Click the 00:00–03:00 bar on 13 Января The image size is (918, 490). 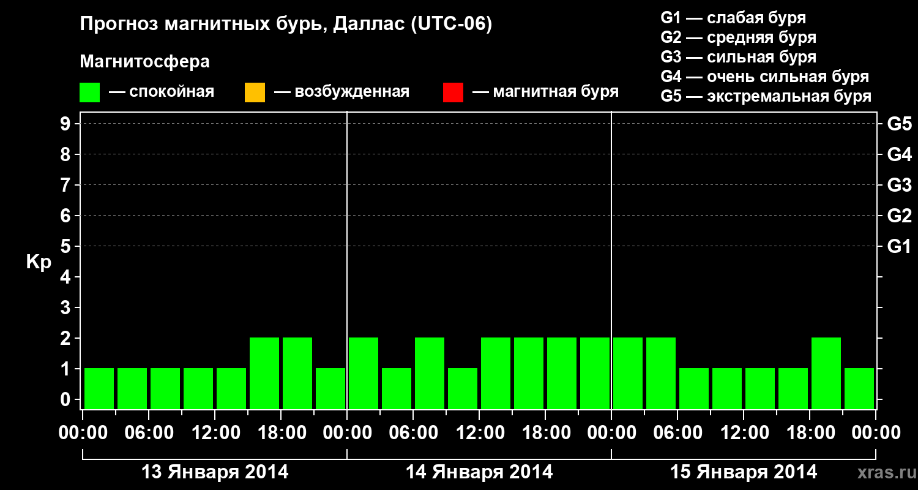(99, 388)
